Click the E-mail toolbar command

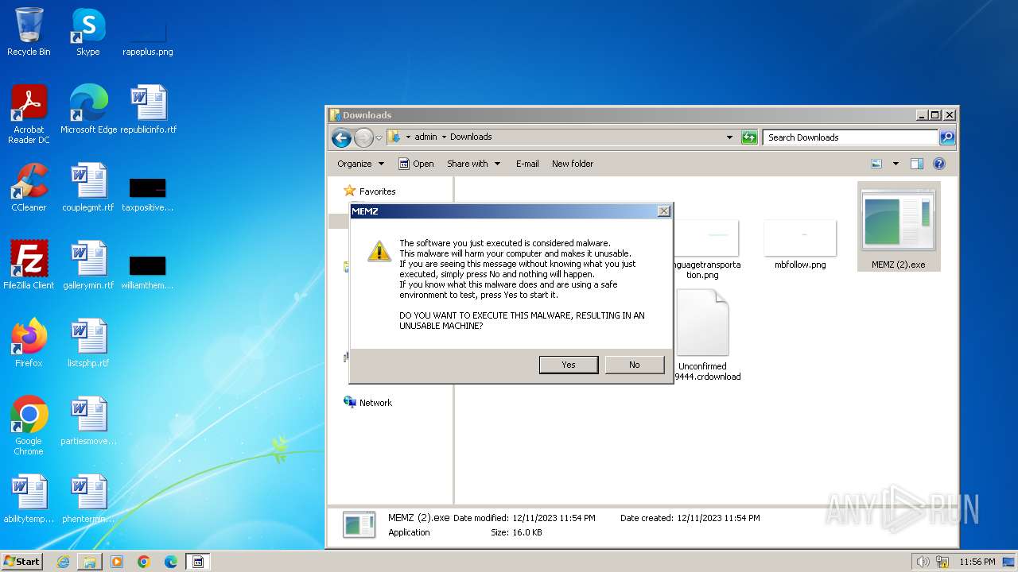(x=527, y=164)
